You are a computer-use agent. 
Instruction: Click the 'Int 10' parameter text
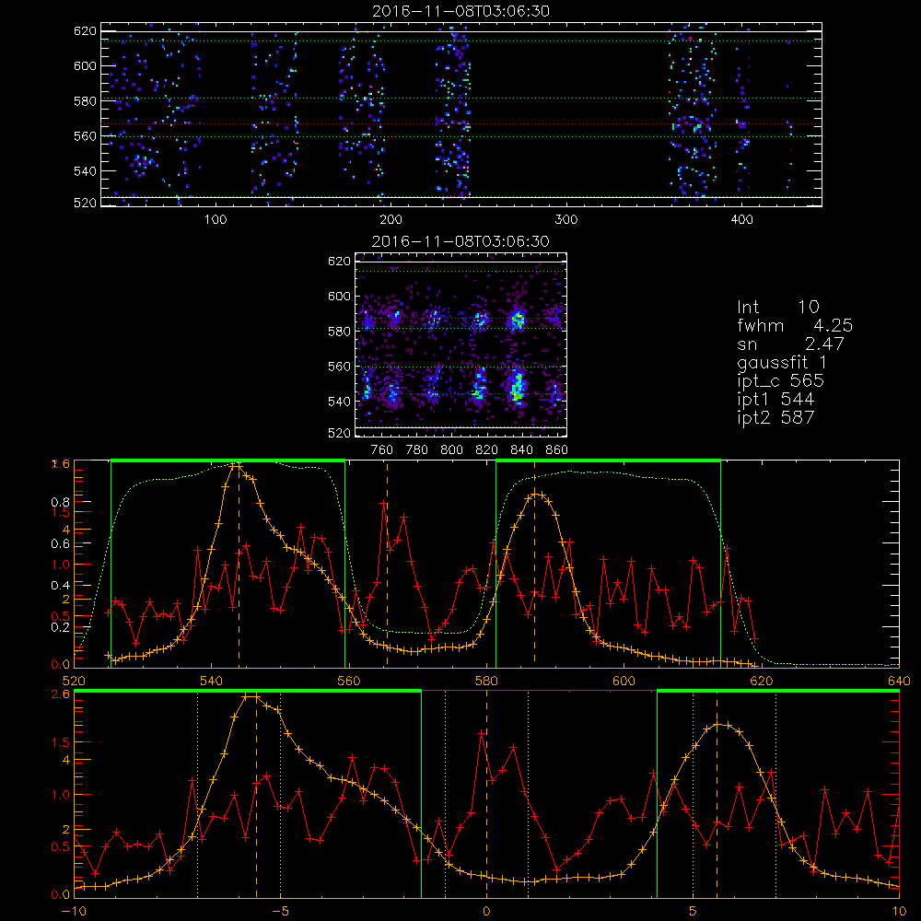click(x=777, y=308)
